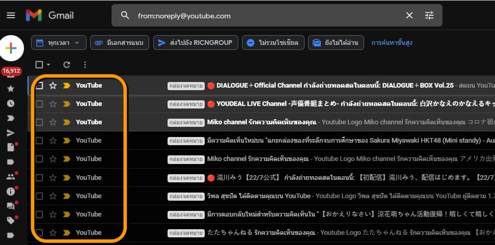Click the Compose plus button

[11, 48]
